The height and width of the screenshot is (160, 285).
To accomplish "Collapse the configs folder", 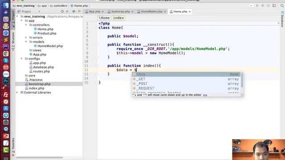I will pyautogui.click(x=22, y=59).
